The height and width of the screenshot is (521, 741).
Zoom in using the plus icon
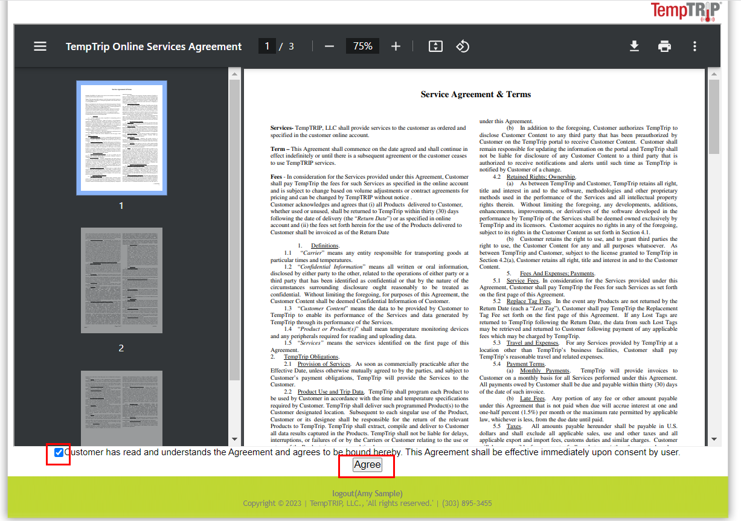396,46
